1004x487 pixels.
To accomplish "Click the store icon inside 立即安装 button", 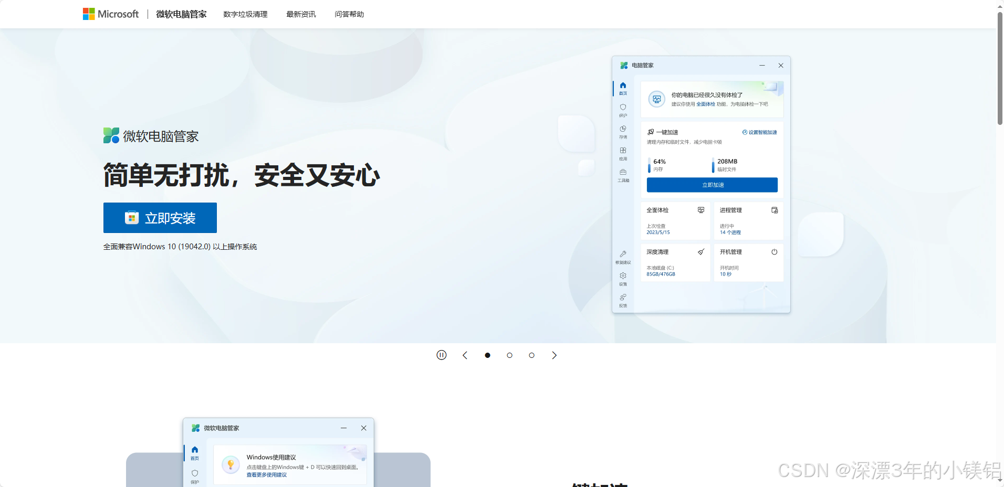I will [132, 218].
